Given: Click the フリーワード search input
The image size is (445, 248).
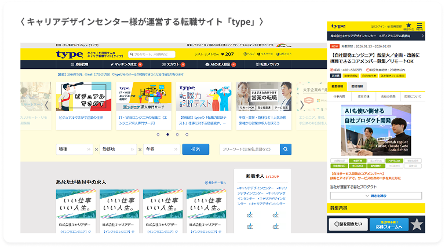Looking at the screenshot, I should pyautogui.click(x=250, y=149).
